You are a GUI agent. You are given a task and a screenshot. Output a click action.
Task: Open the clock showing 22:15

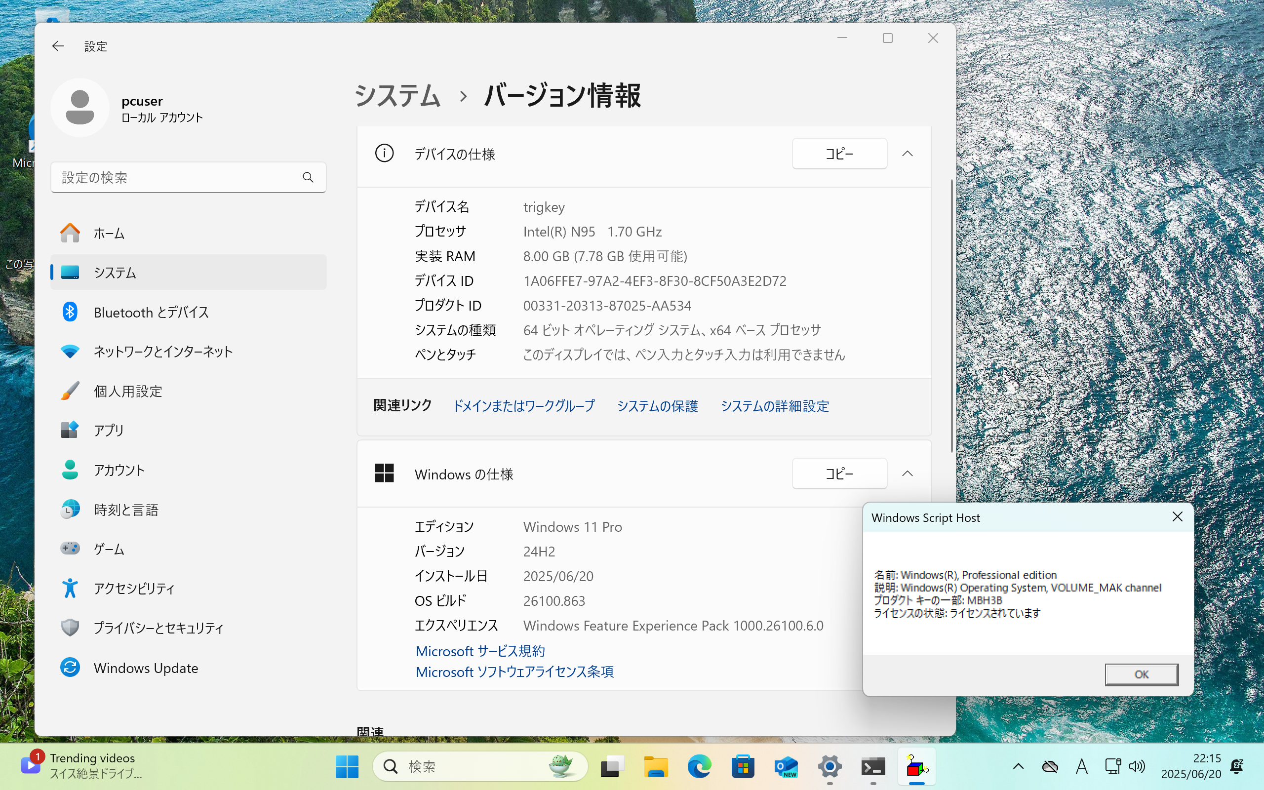(1191, 766)
